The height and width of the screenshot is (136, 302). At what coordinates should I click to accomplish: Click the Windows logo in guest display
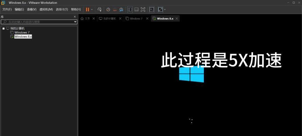tap(192, 74)
